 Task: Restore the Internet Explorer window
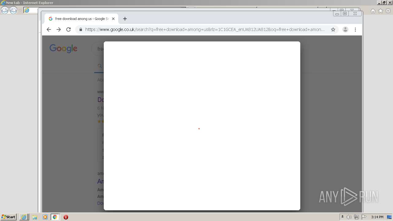coord(384,2)
